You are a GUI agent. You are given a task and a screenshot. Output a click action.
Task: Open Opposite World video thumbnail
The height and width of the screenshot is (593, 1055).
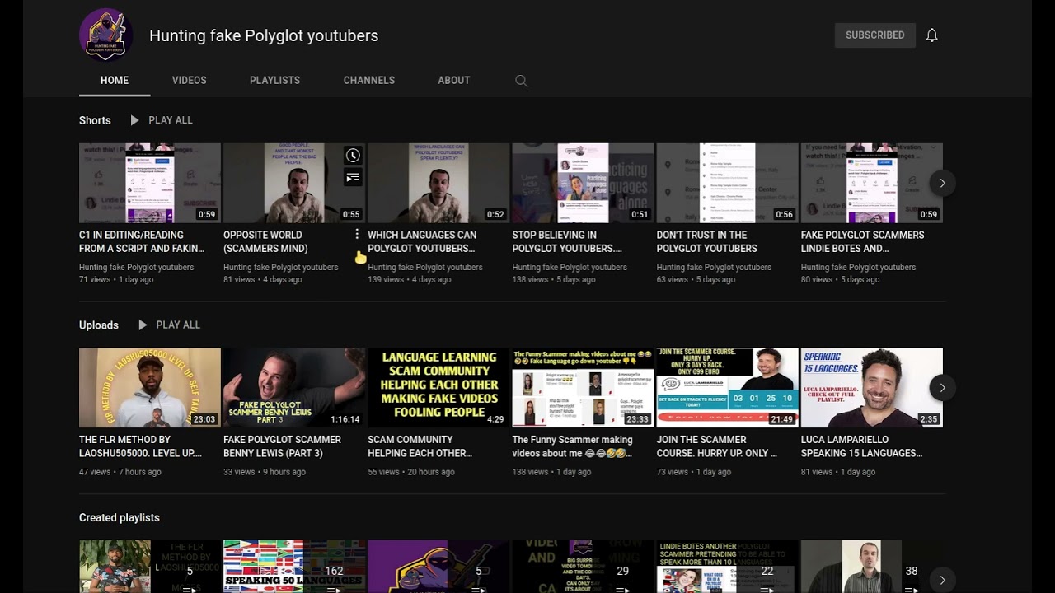[x=294, y=183]
